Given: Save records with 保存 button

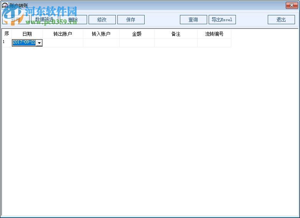Looking at the screenshot, I should coord(131,20).
